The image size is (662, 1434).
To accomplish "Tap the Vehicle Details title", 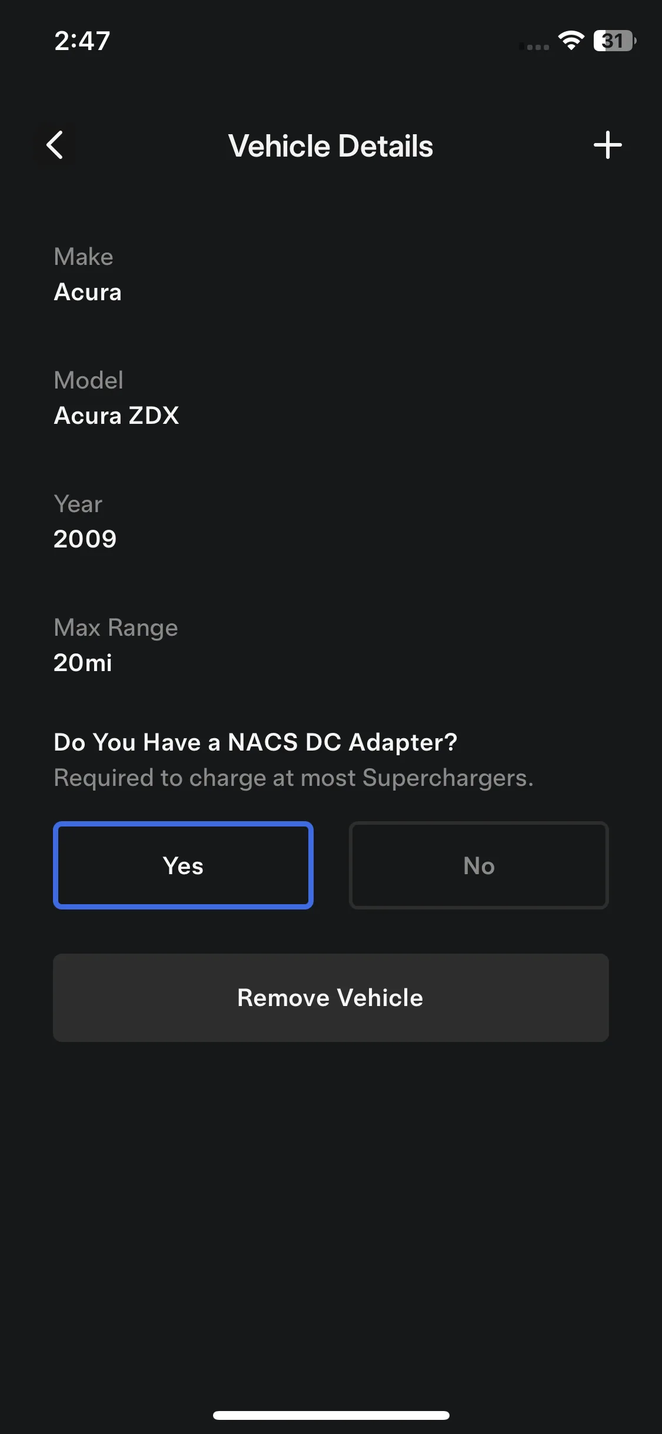I will [x=331, y=146].
